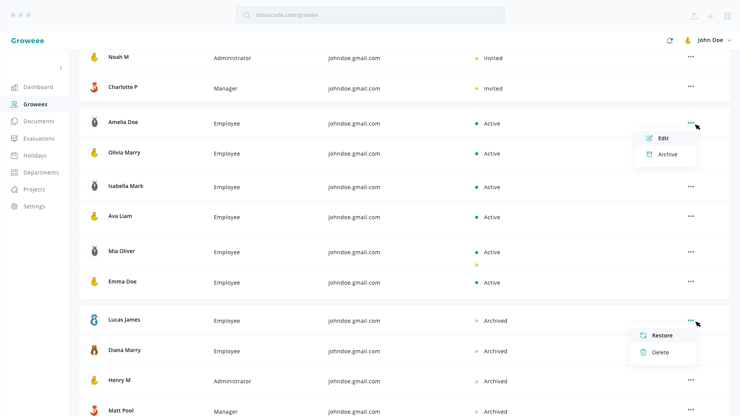Viewport: 740px width, 416px height.
Task: Click Delete to remove the archived user
Action: (661, 352)
